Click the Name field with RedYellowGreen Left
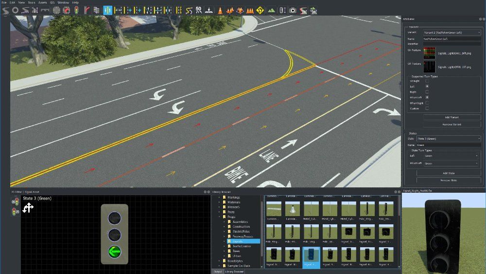 452,39
